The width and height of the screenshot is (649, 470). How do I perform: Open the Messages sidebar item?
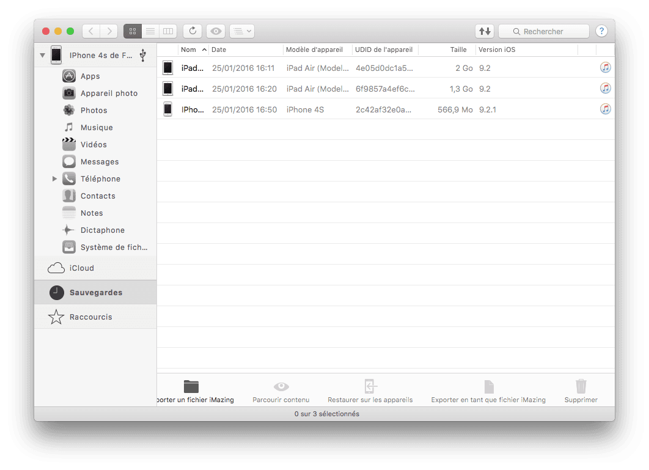[x=99, y=162]
